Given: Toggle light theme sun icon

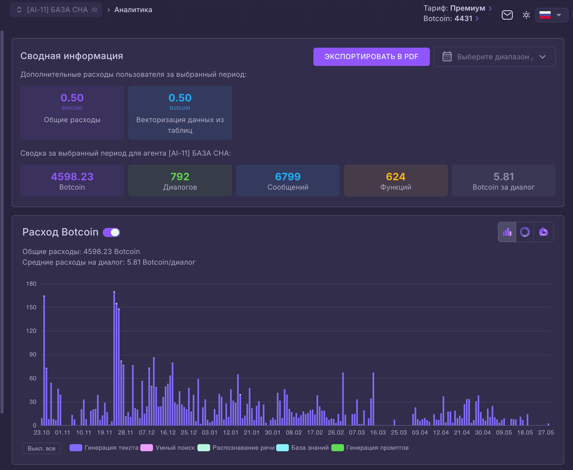Looking at the screenshot, I should point(526,15).
